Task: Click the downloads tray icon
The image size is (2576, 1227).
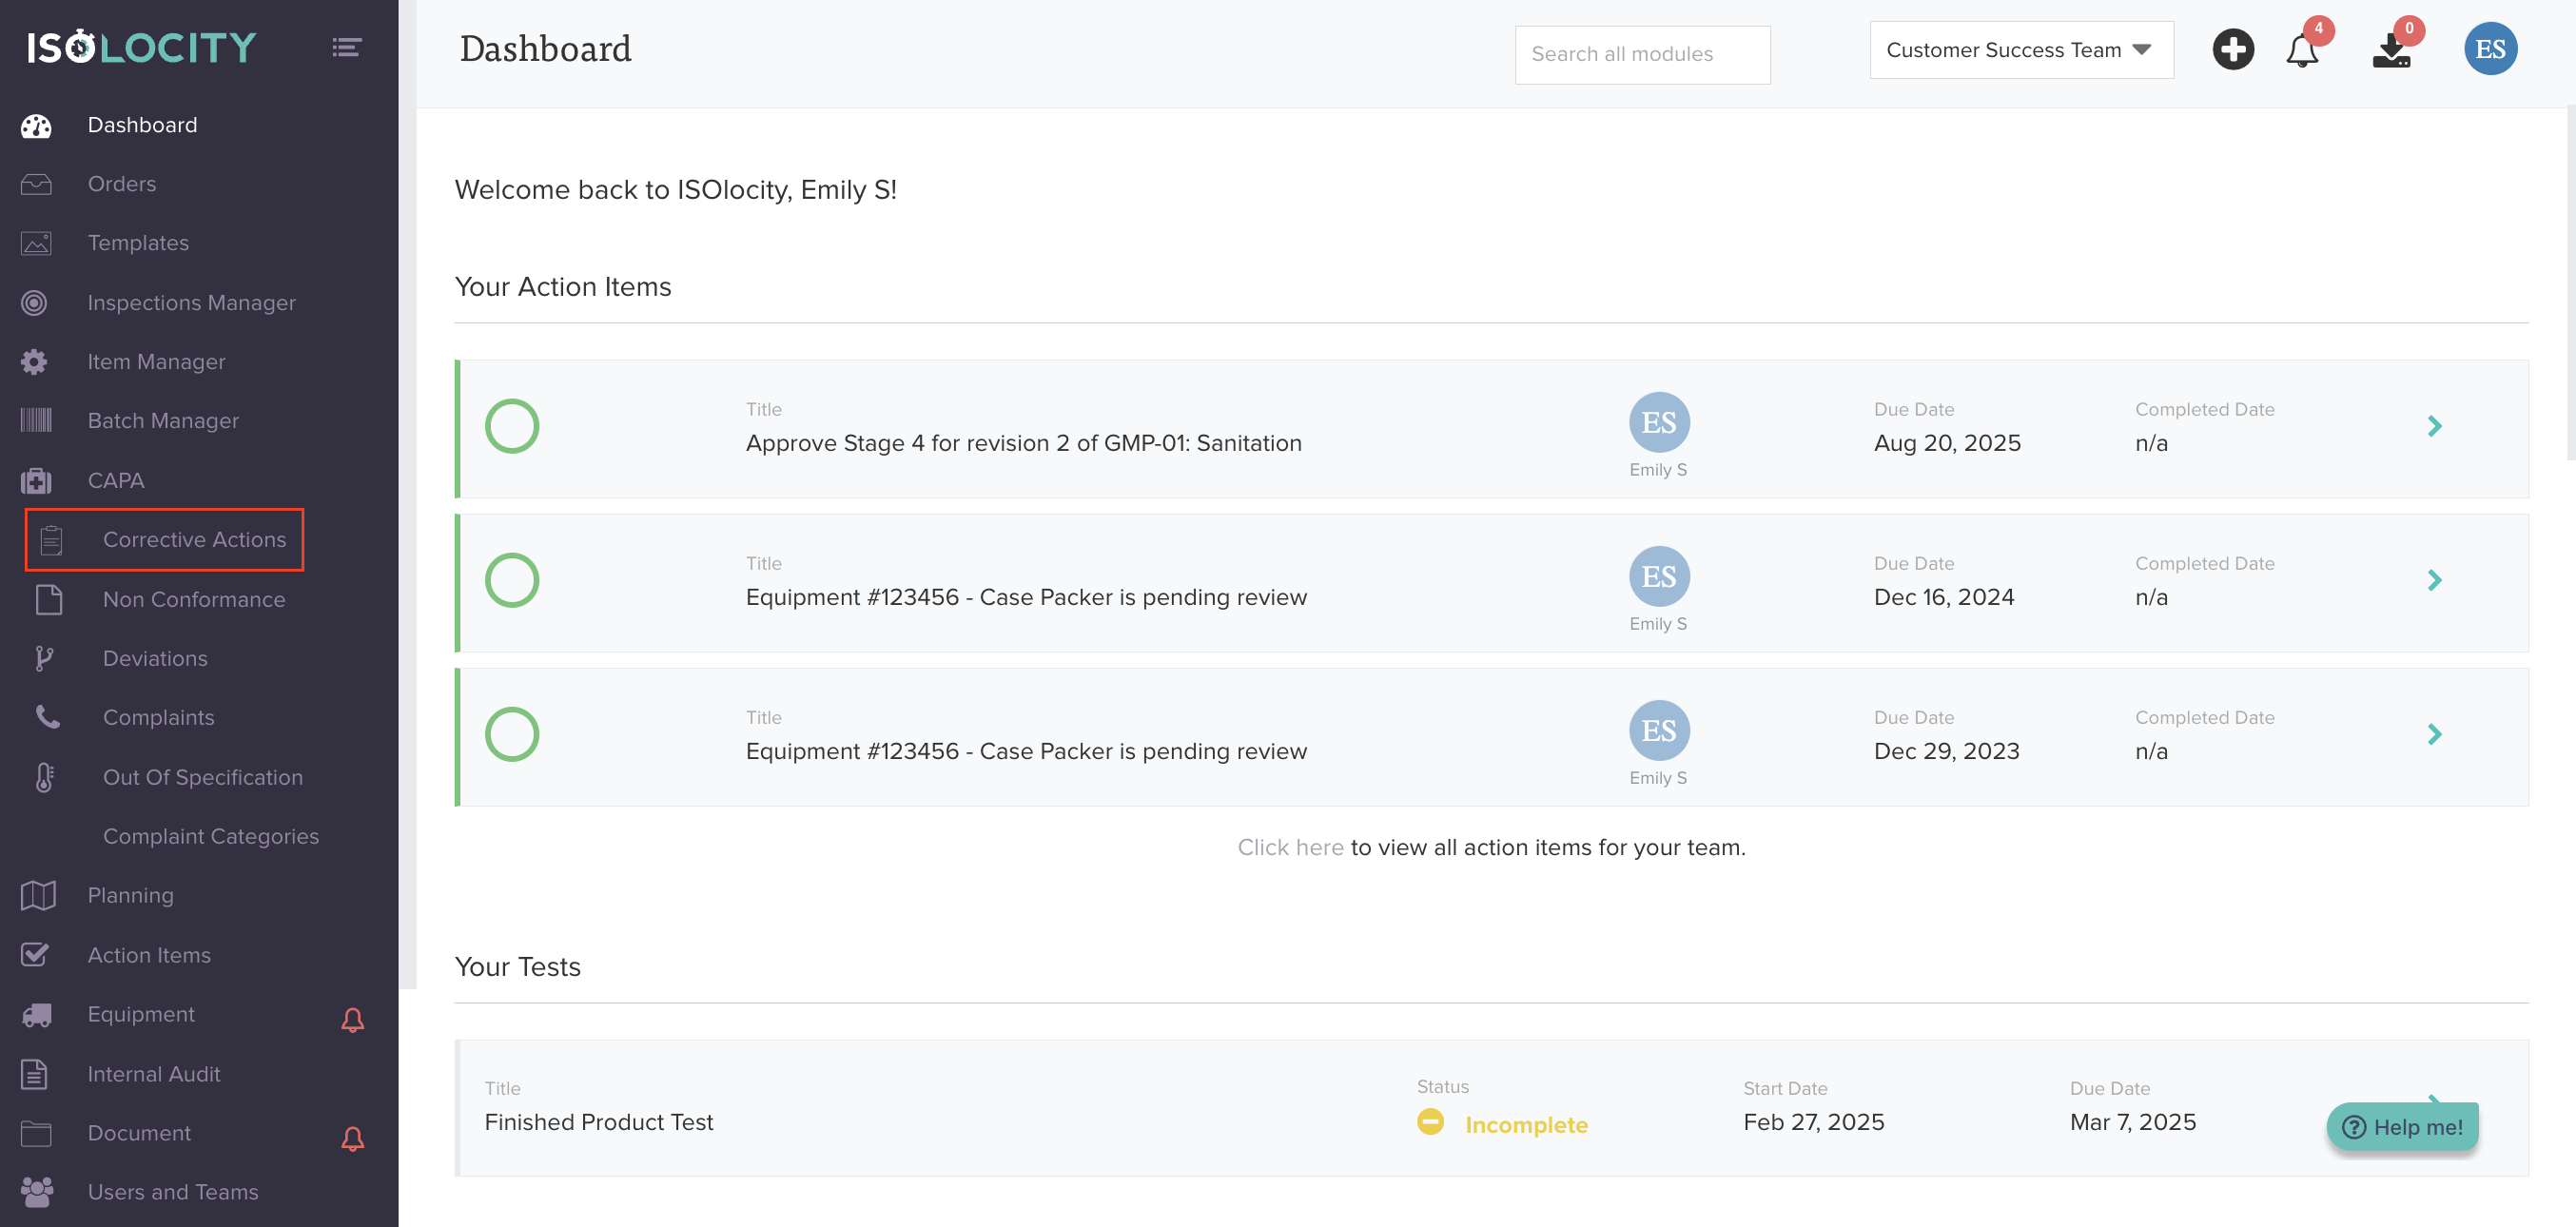Action: pos(2391,50)
